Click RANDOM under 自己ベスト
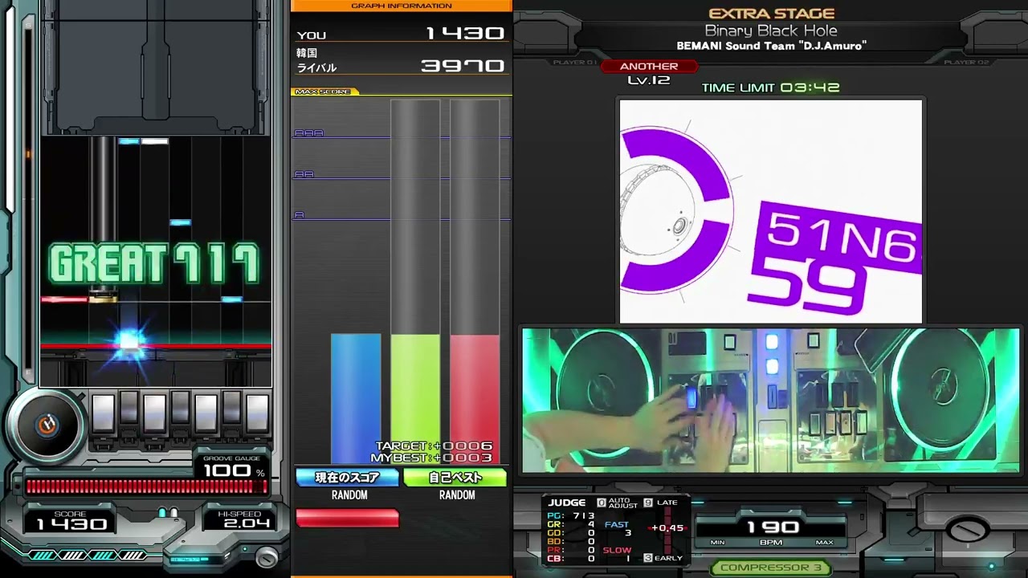1028x578 pixels. 457,495
